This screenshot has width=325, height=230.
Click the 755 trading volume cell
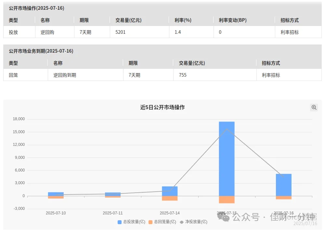(x=183, y=75)
